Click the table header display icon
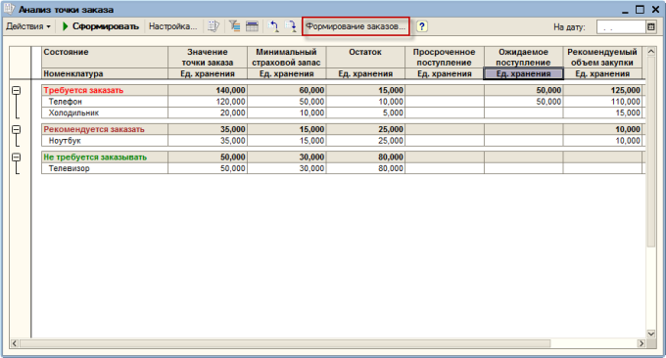The height and width of the screenshot is (358, 666). 253,26
